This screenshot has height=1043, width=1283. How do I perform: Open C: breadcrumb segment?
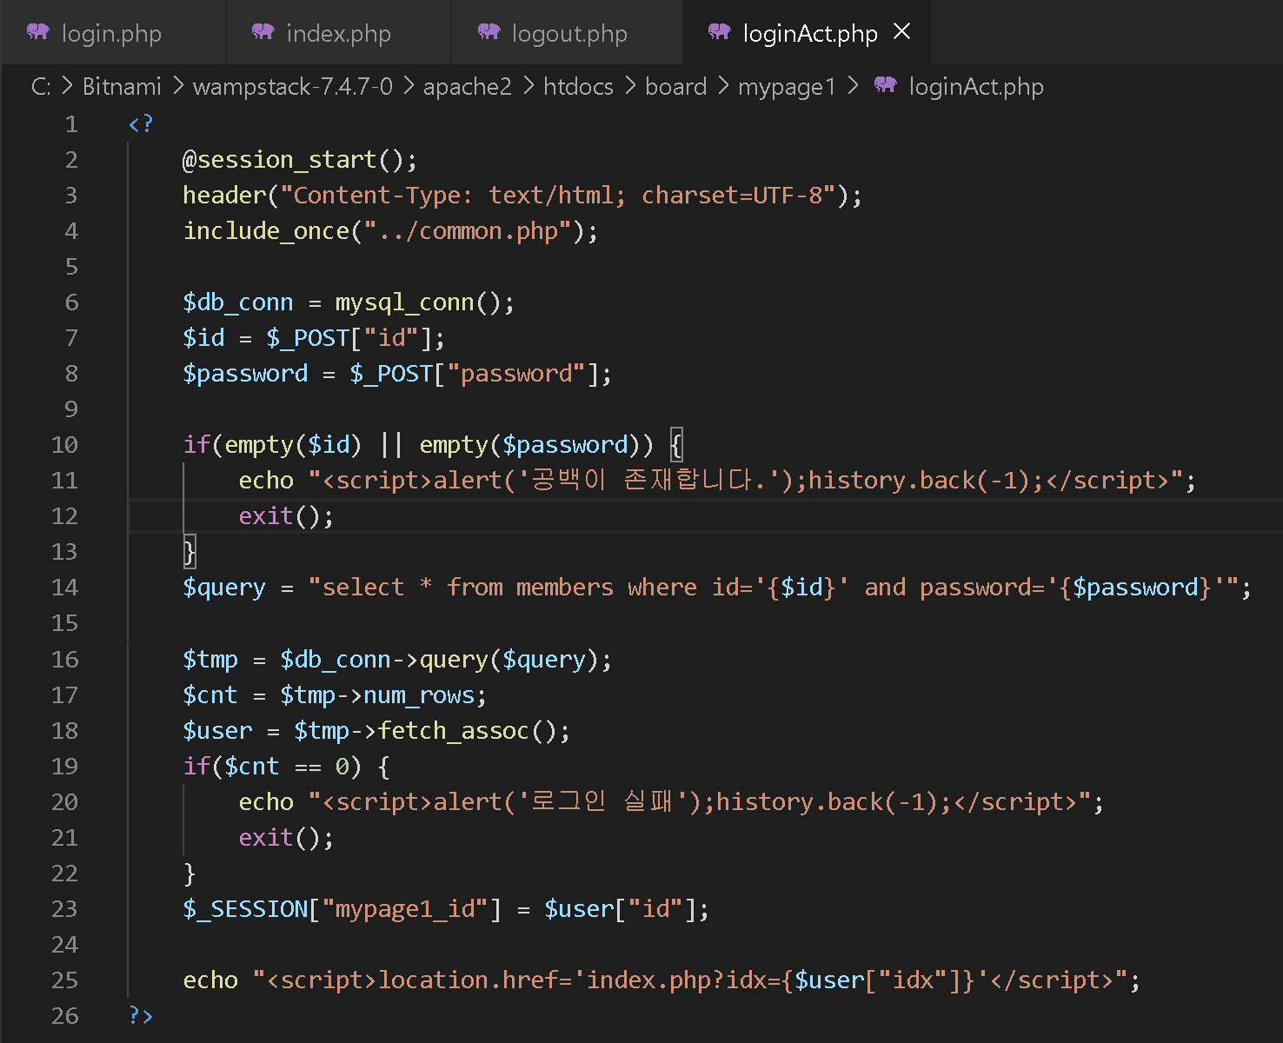(41, 87)
